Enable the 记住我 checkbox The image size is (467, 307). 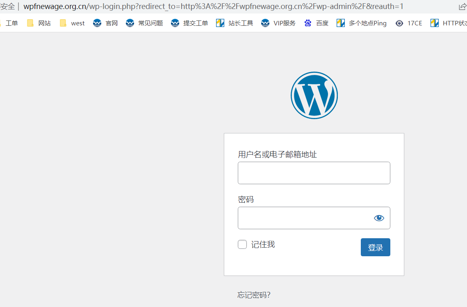(x=242, y=244)
